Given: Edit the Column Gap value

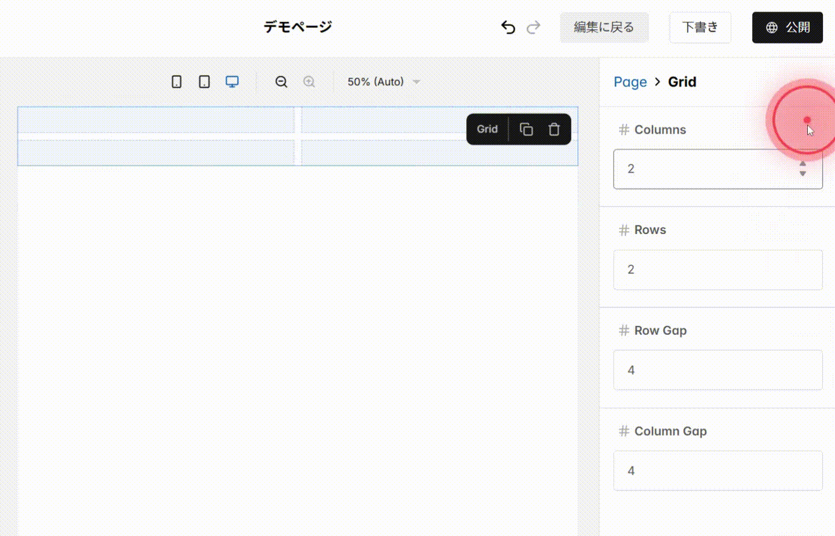Looking at the screenshot, I should [718, 471].
